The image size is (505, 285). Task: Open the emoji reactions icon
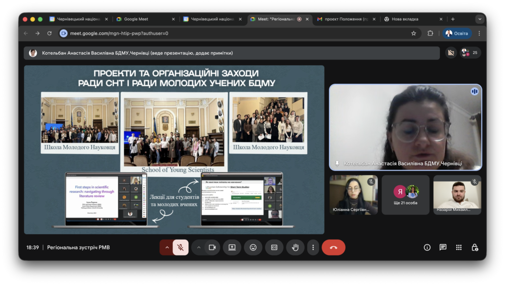pyautogui.click(x=253, y=248)
